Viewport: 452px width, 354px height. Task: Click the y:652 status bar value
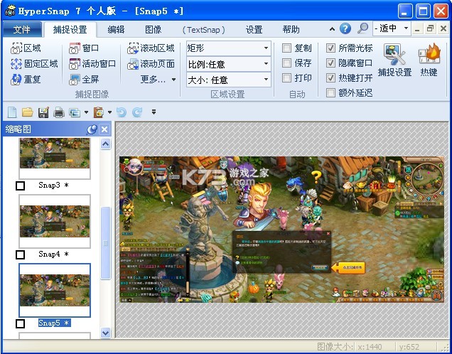[x=409, y=346]
